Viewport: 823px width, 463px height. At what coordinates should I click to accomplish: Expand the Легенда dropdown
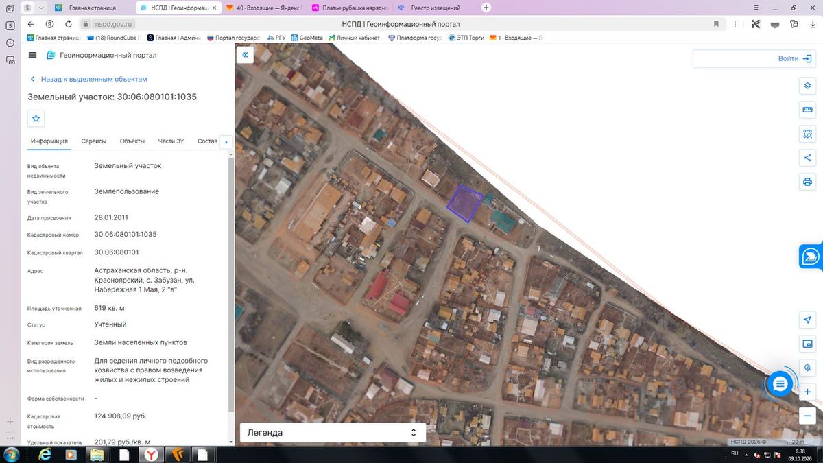coord(333,433)
